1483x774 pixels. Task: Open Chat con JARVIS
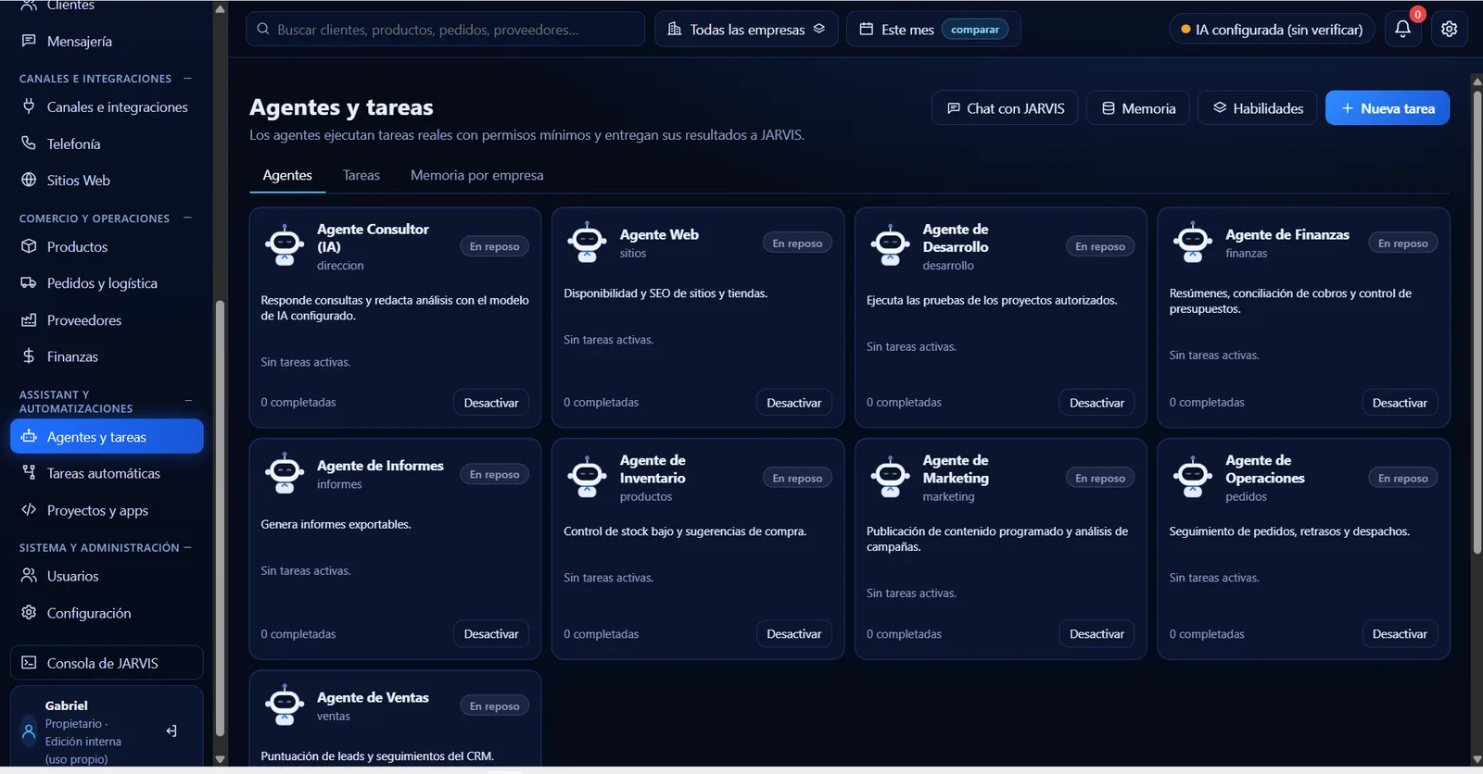pos(1005,108)
